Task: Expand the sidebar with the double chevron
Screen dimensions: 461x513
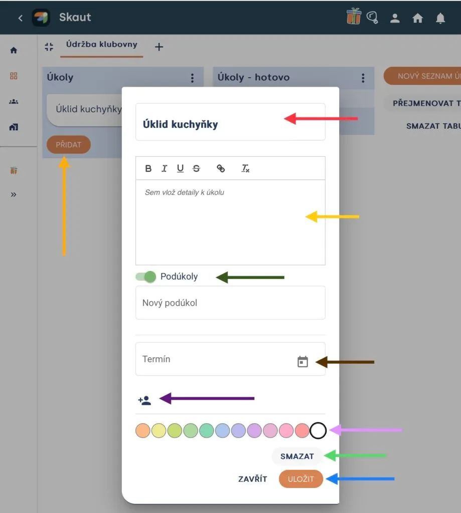Action: (x=14, y=195)
